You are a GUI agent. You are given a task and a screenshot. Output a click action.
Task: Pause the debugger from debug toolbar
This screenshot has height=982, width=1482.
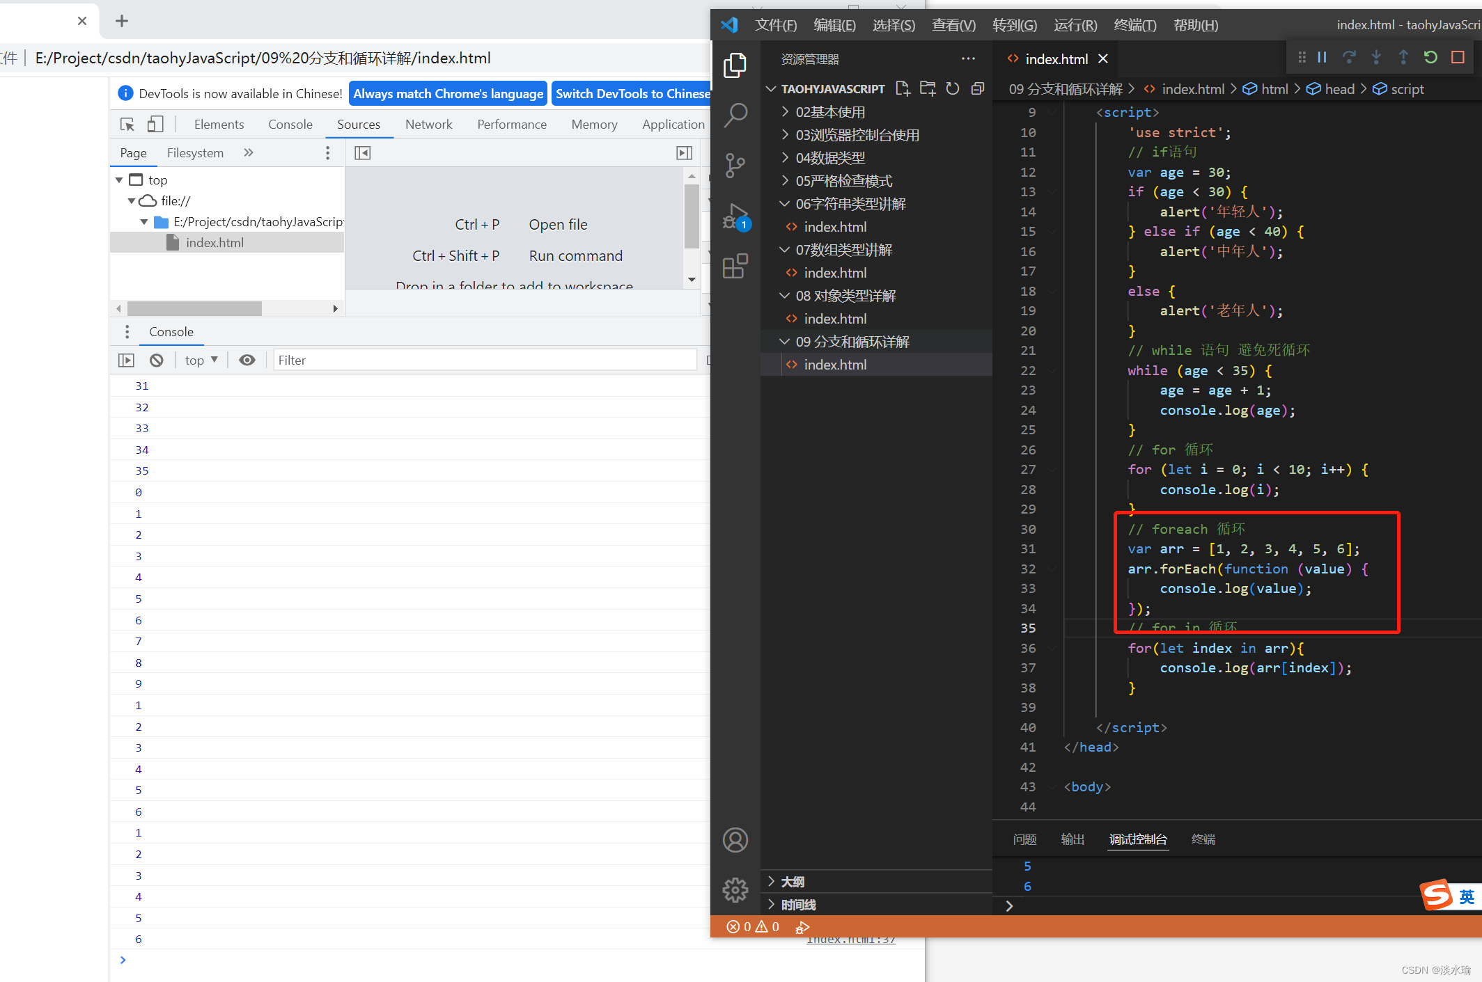[x=1322, y=57]
